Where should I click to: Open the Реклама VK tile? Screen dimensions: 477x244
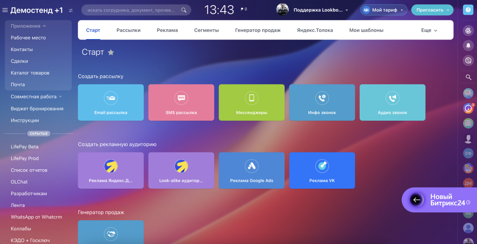[322, 170]
